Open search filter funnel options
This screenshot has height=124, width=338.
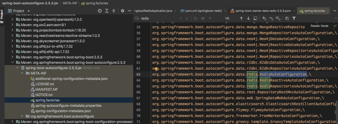pyautogui.click(x=294, y=18)
